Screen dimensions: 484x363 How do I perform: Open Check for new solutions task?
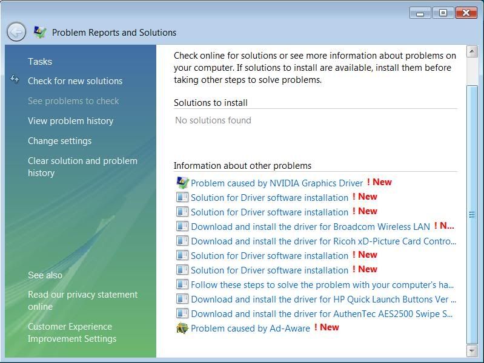75,81
